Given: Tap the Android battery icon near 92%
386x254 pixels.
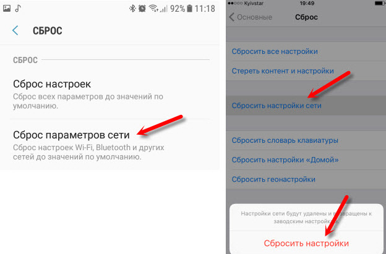Looking at the screenshot, I should [x=189, y=9].
